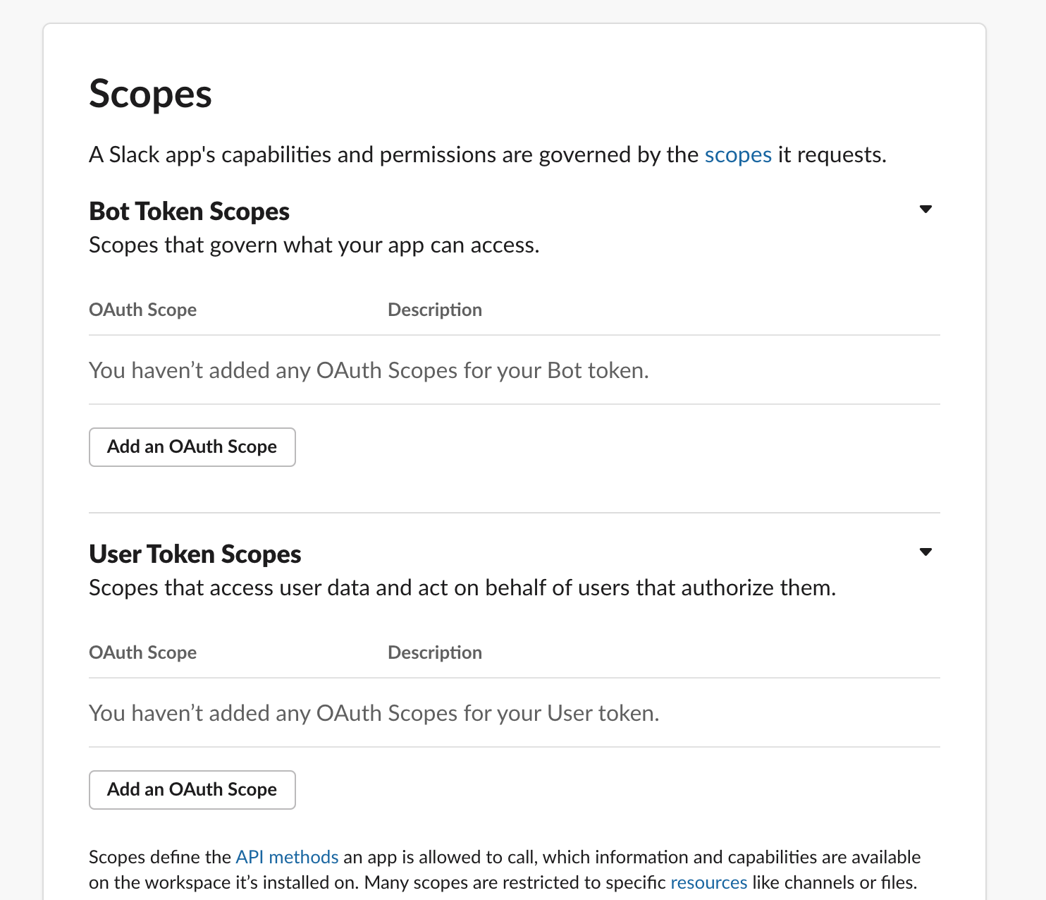Click Description column header under Bot Token
This screenshot has width=1046, height=900.
(x=434, y=310)
